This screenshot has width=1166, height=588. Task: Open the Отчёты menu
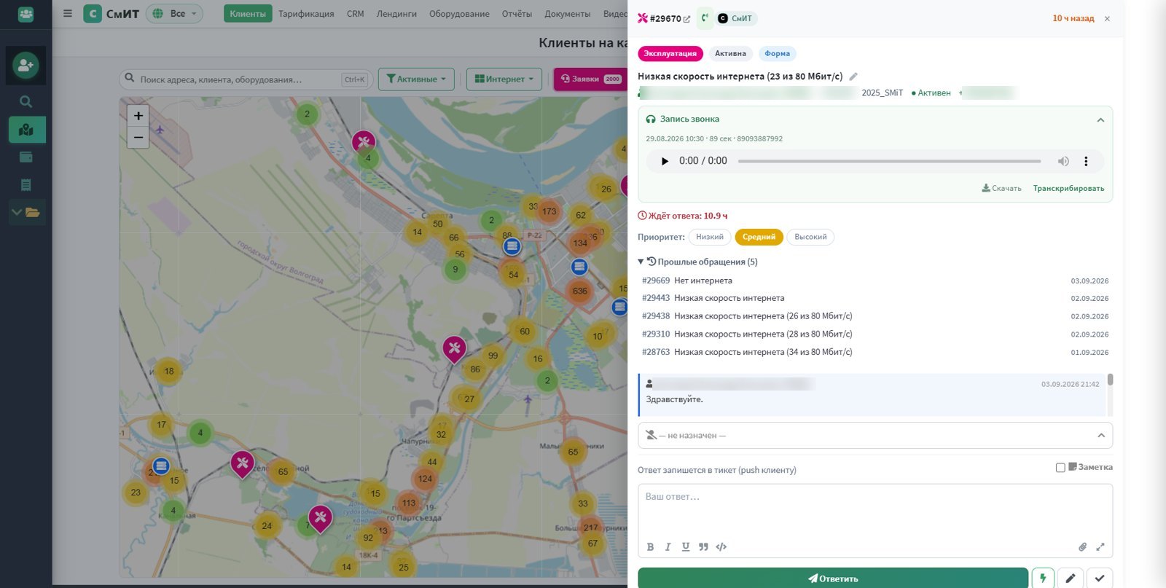click(x=517, y=14)
